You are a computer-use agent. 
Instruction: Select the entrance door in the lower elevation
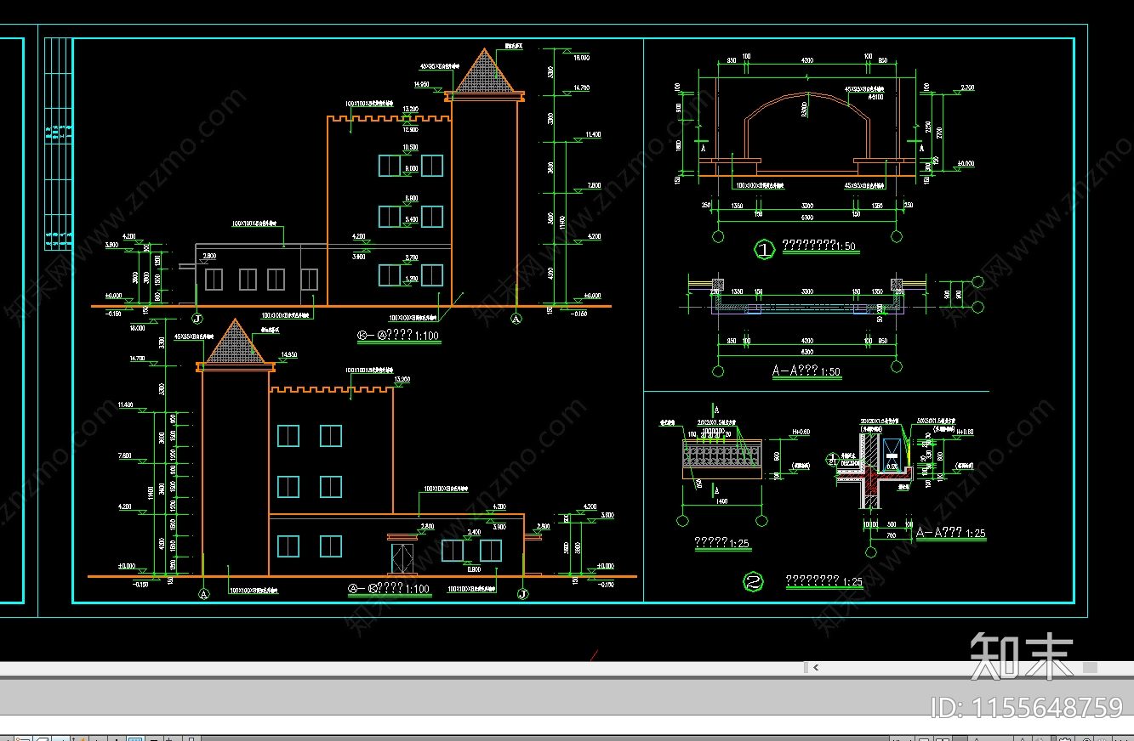click(x=402, y=557)
